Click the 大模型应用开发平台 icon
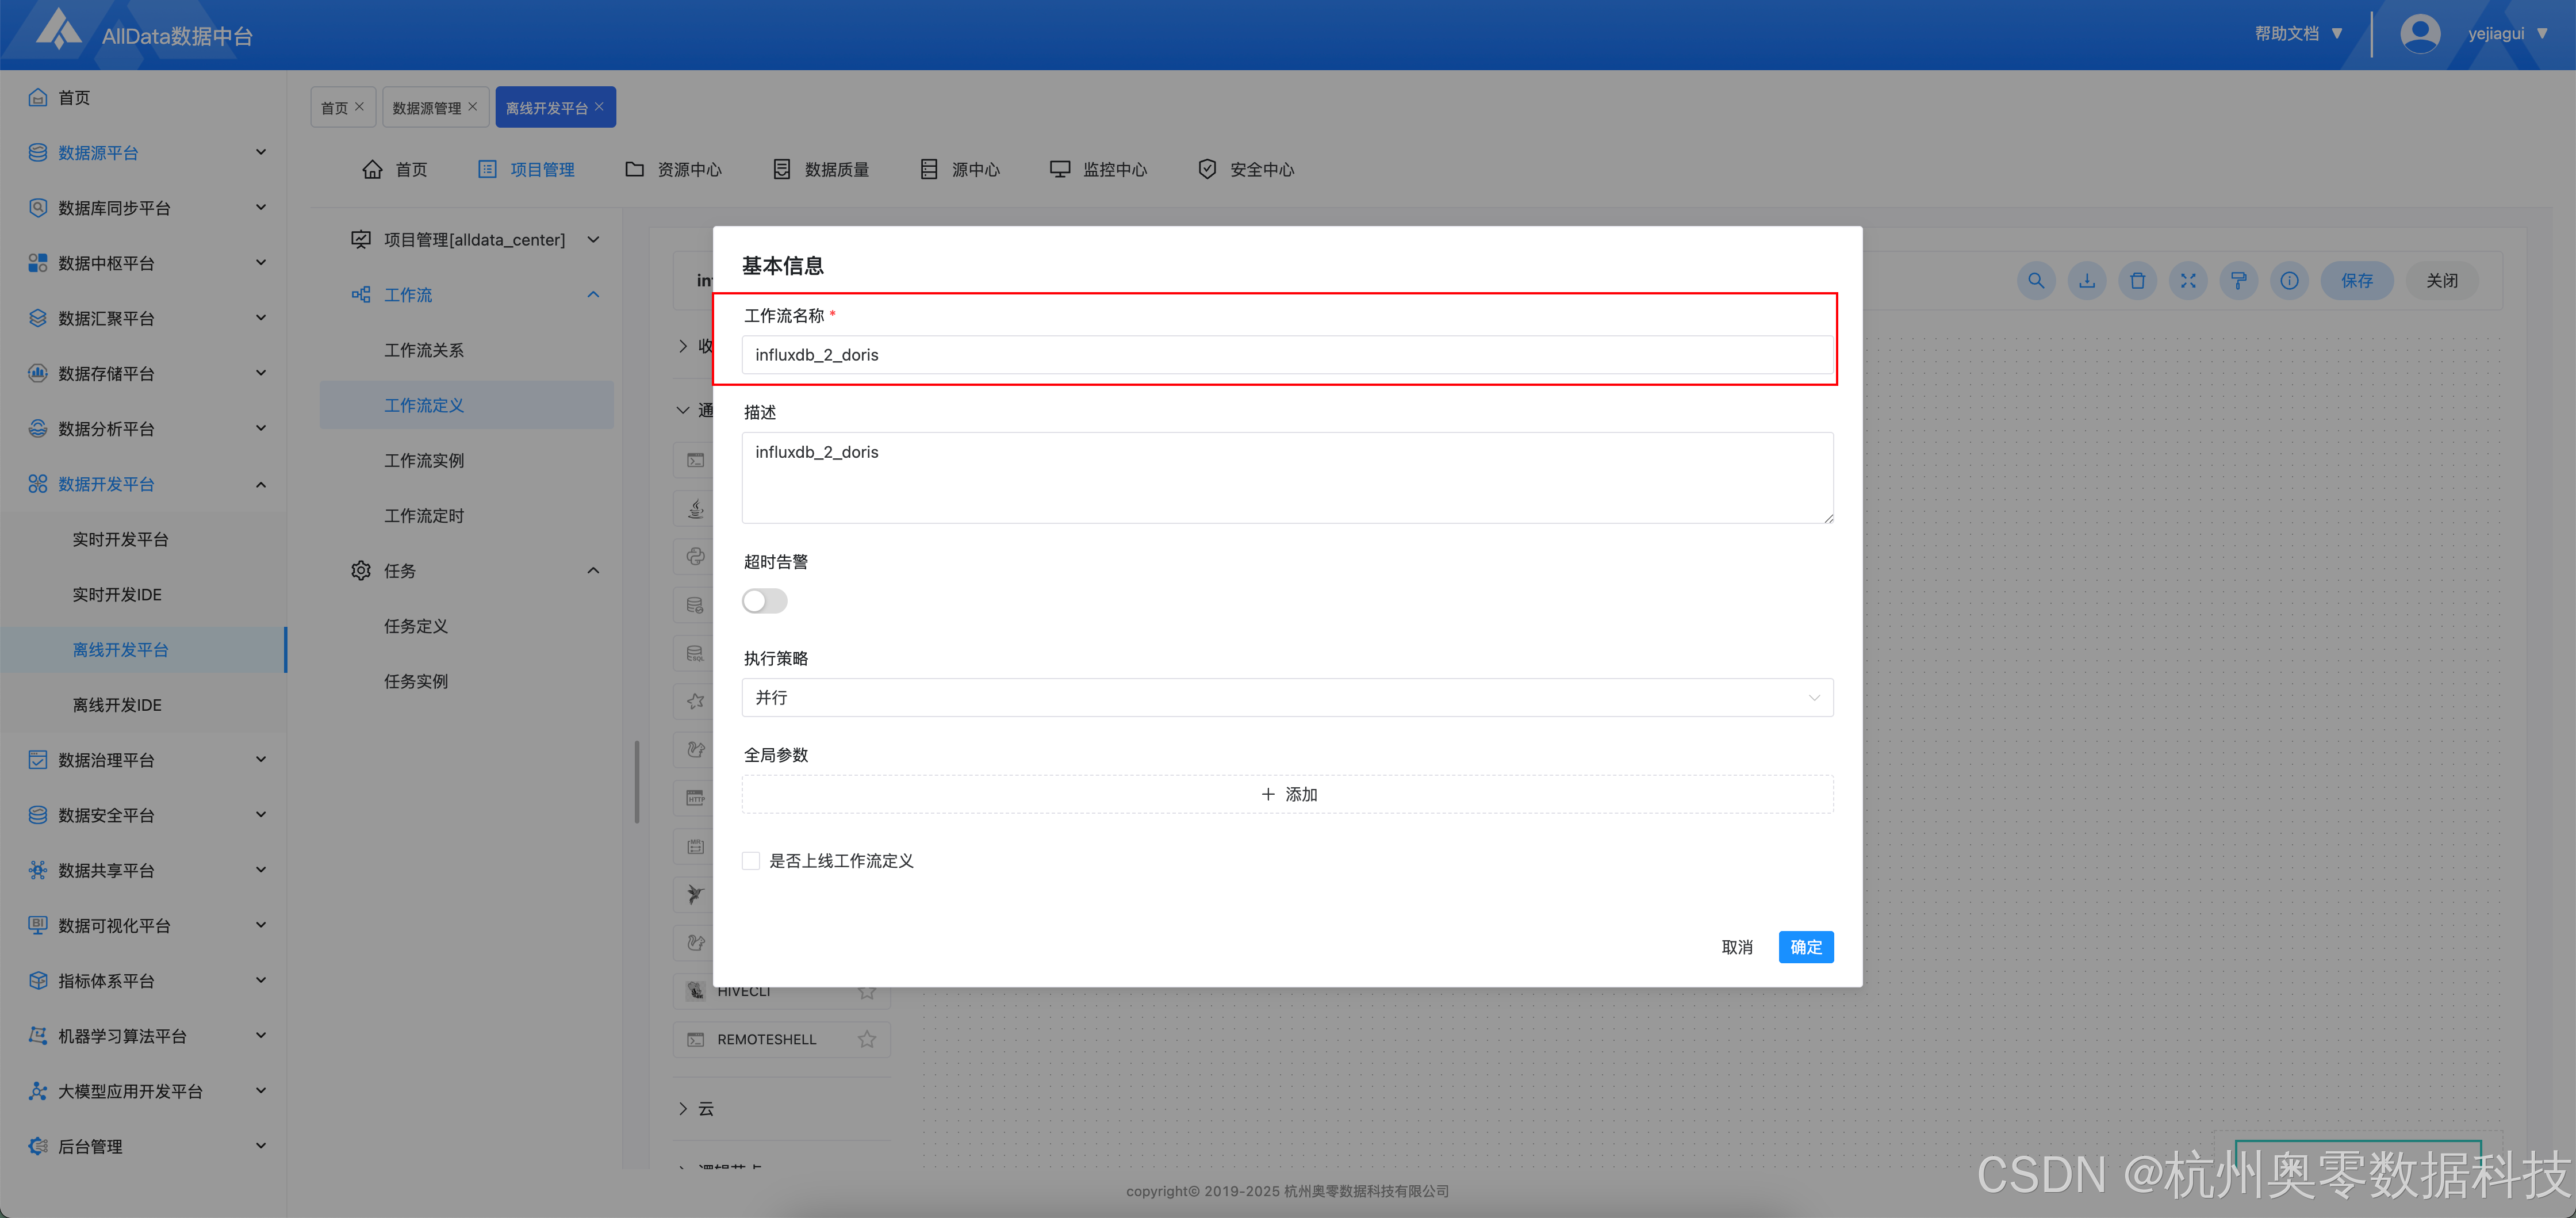 click(38, 1091)
